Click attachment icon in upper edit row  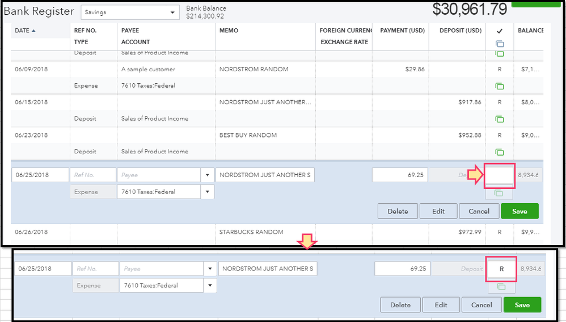[x=499, y=194]
